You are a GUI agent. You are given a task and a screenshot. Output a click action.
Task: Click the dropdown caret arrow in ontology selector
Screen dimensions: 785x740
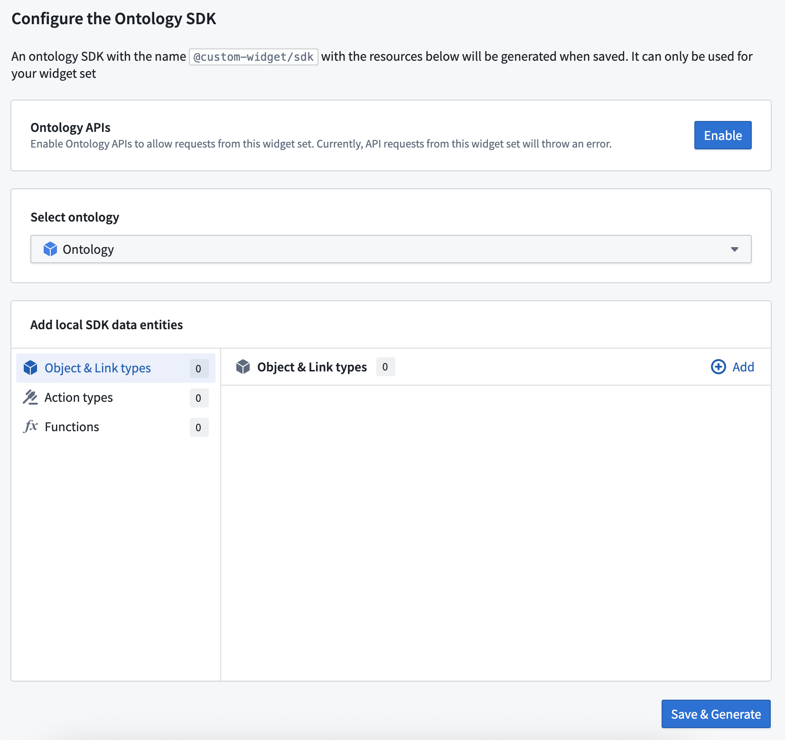point(734,250)
